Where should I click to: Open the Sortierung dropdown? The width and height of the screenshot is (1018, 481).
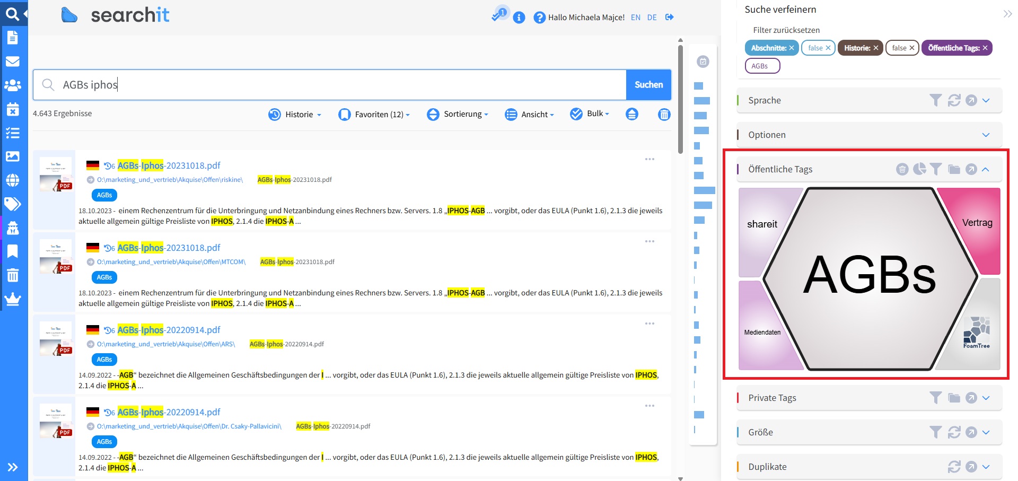(457, 114)
